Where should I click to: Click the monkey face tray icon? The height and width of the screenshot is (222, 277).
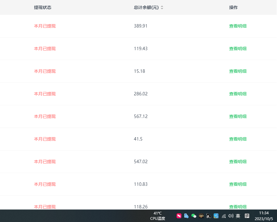(201, 216)
